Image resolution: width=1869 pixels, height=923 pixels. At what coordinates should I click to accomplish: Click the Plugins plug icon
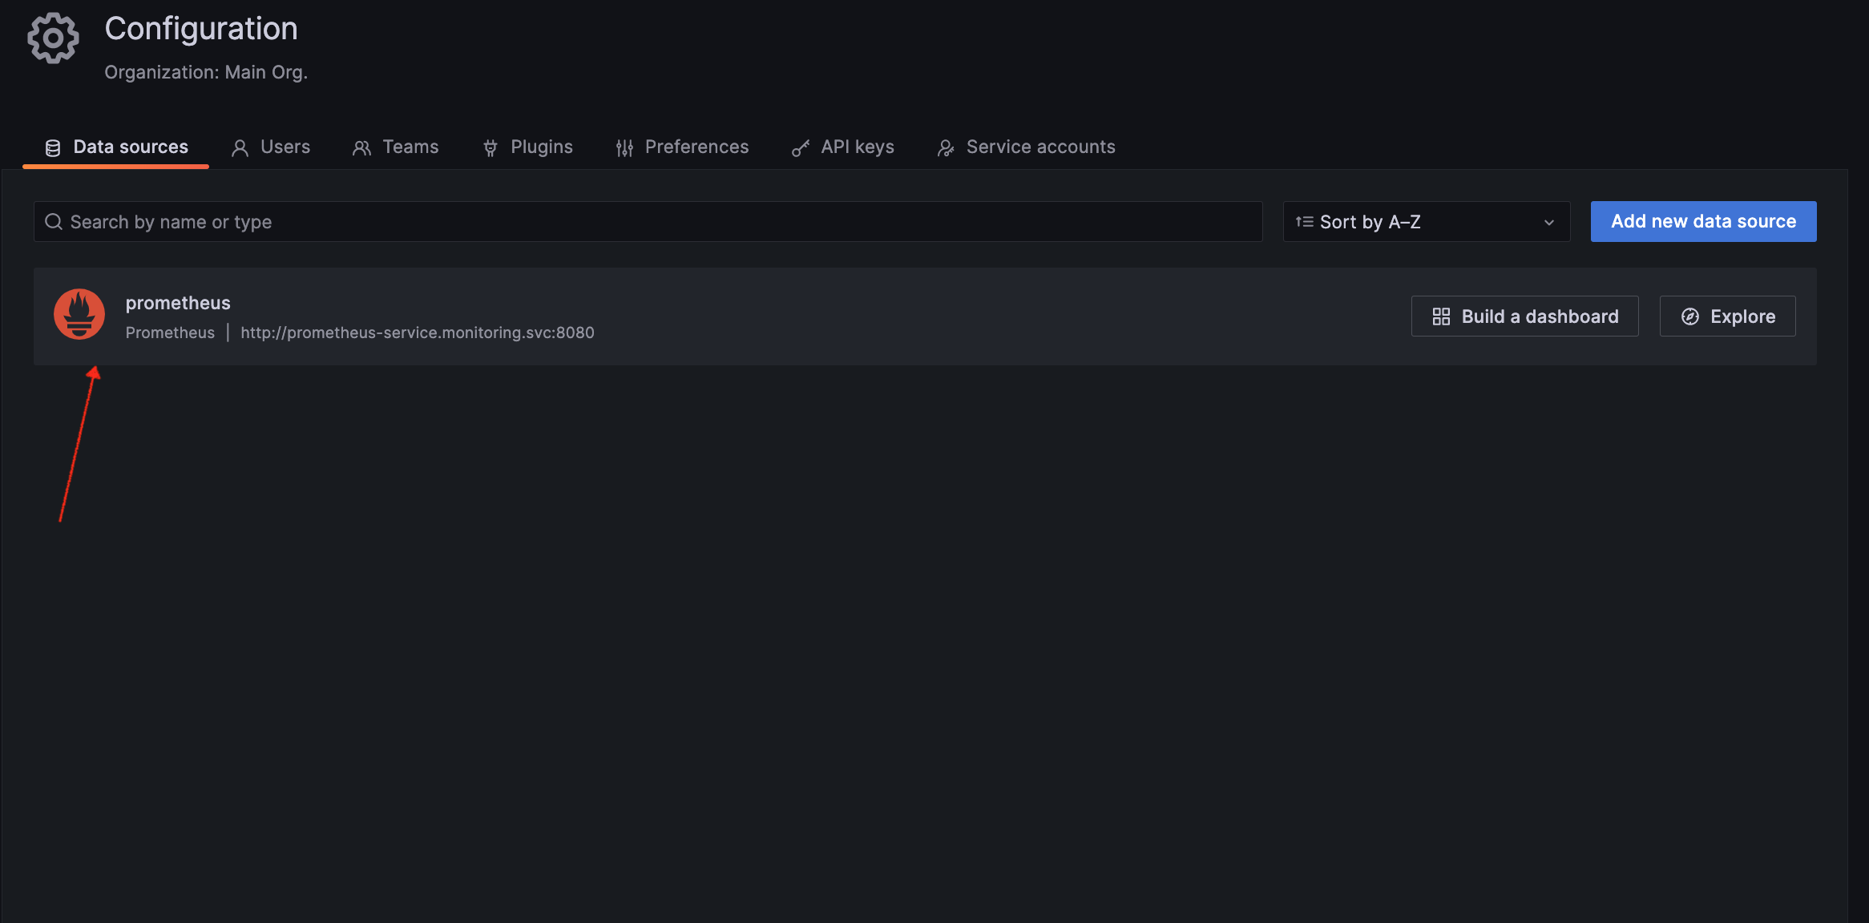tap(490, 148)
